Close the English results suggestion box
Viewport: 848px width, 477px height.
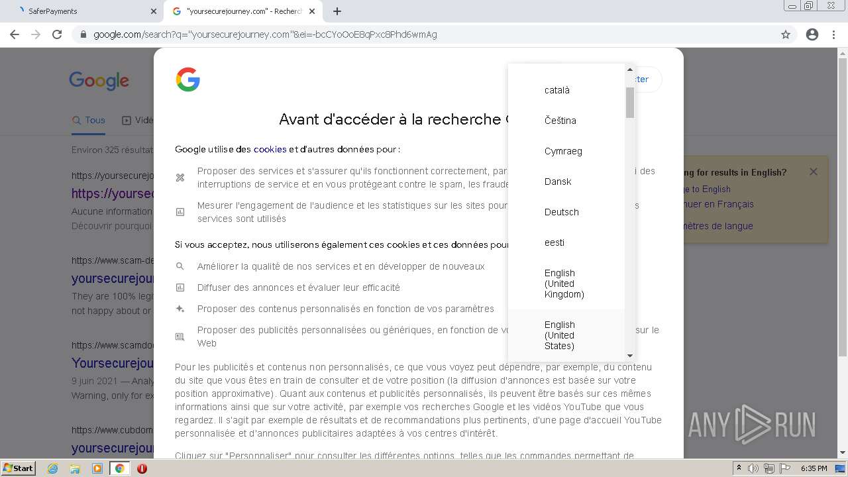tap(814, 172)
